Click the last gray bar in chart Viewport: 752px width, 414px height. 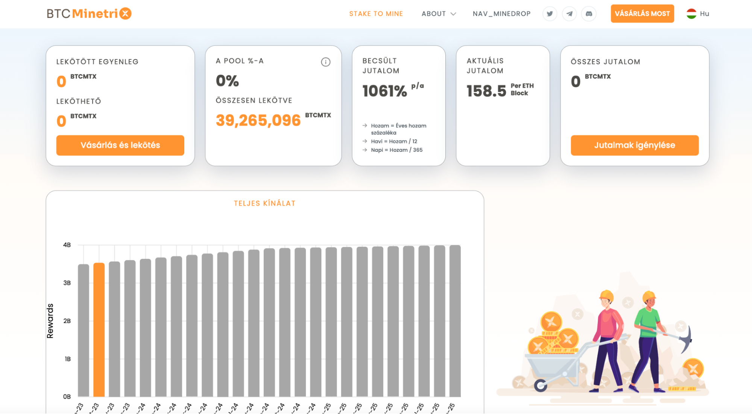coord(455,321)
